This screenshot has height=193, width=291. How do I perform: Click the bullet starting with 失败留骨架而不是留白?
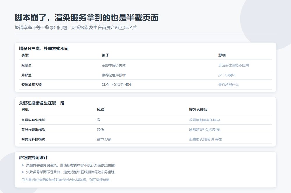click(70, 172)
